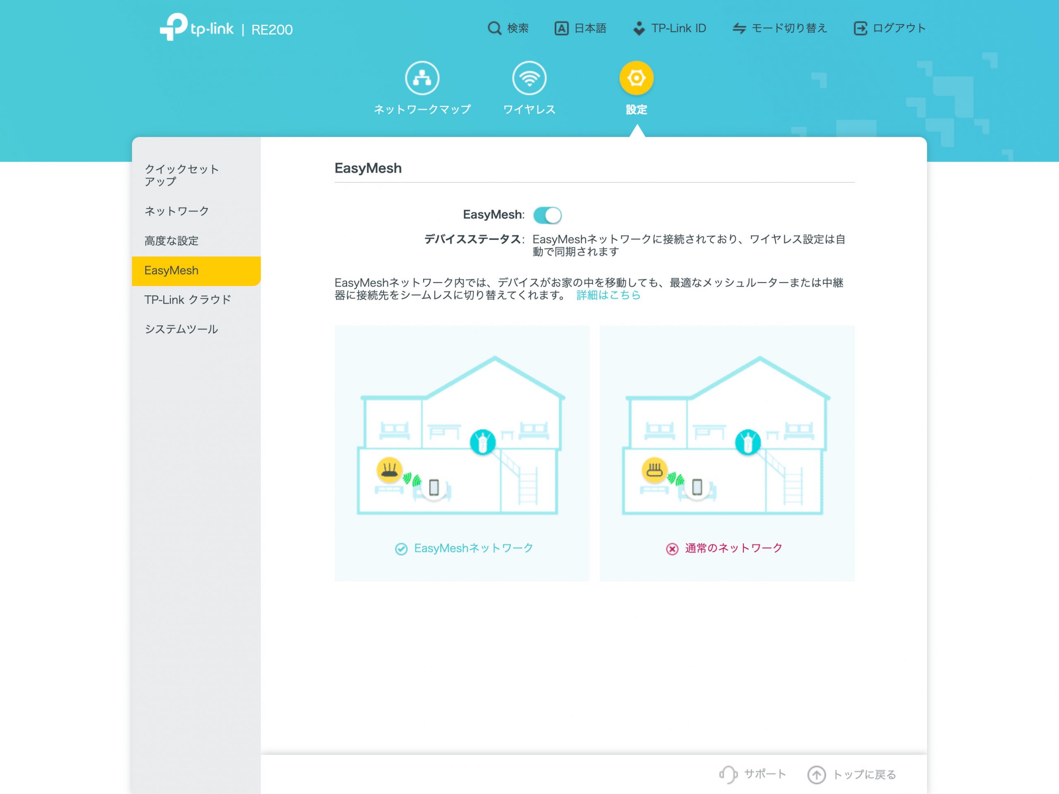Click the device status description text
The width and height of the screenshot is (1059, 794).
(688, 245)
